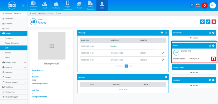Click the SNU7 barcode value
Screen dimensions: 218x104
pos(34,80)
